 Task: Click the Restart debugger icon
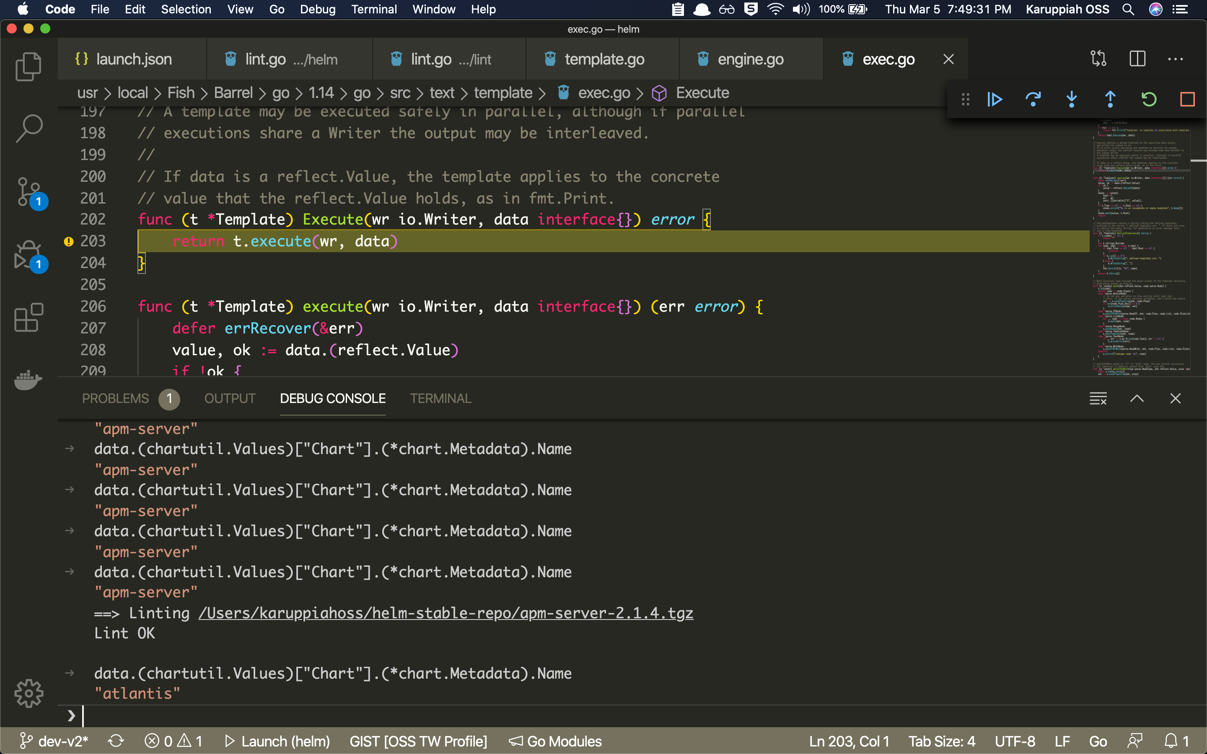pos(1148,98)
